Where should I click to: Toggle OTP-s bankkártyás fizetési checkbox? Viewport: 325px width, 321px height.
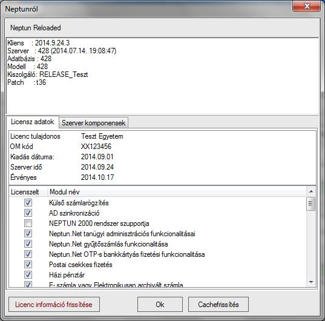coord(28,254)
